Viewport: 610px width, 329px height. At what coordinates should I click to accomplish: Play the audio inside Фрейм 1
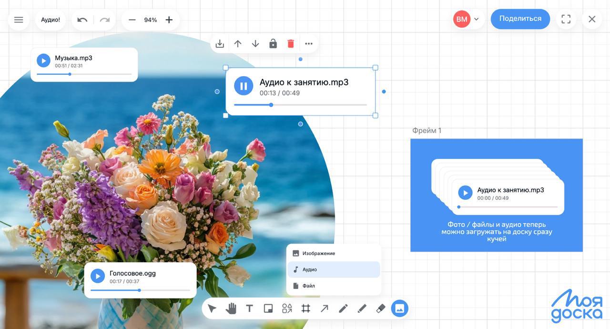coord(465,193)
